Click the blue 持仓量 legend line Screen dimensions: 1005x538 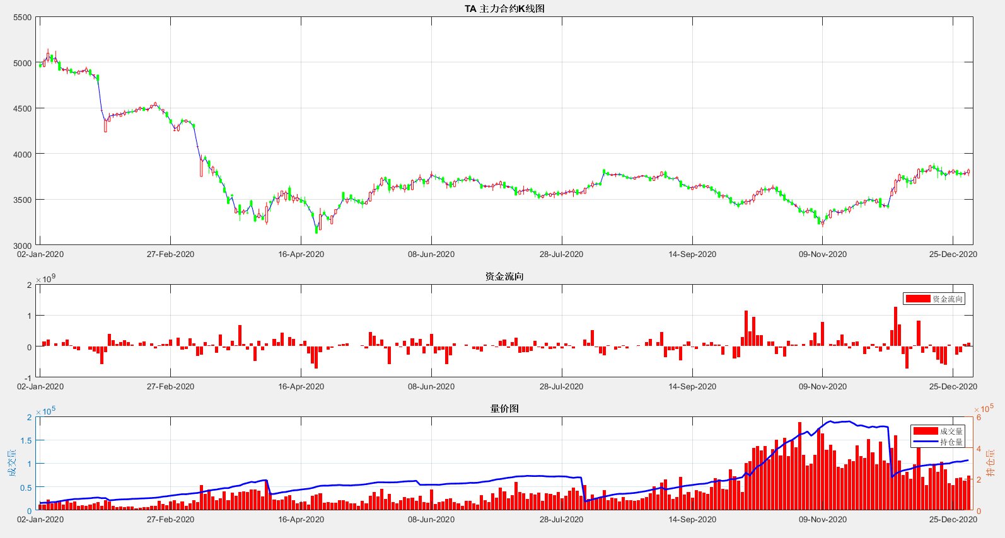point(926,442)
